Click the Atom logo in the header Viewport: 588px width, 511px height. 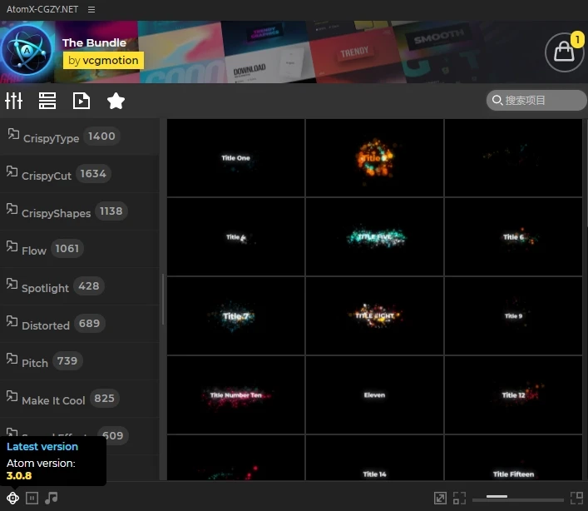pyautogui.click(x=27, y=52)
